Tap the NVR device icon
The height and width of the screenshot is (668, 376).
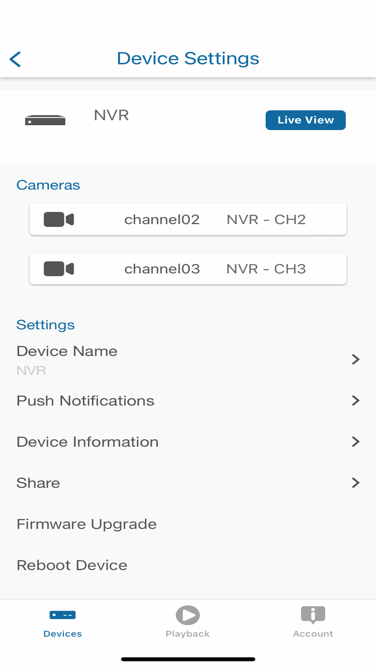pyautogui.click(x=45, y=120)
